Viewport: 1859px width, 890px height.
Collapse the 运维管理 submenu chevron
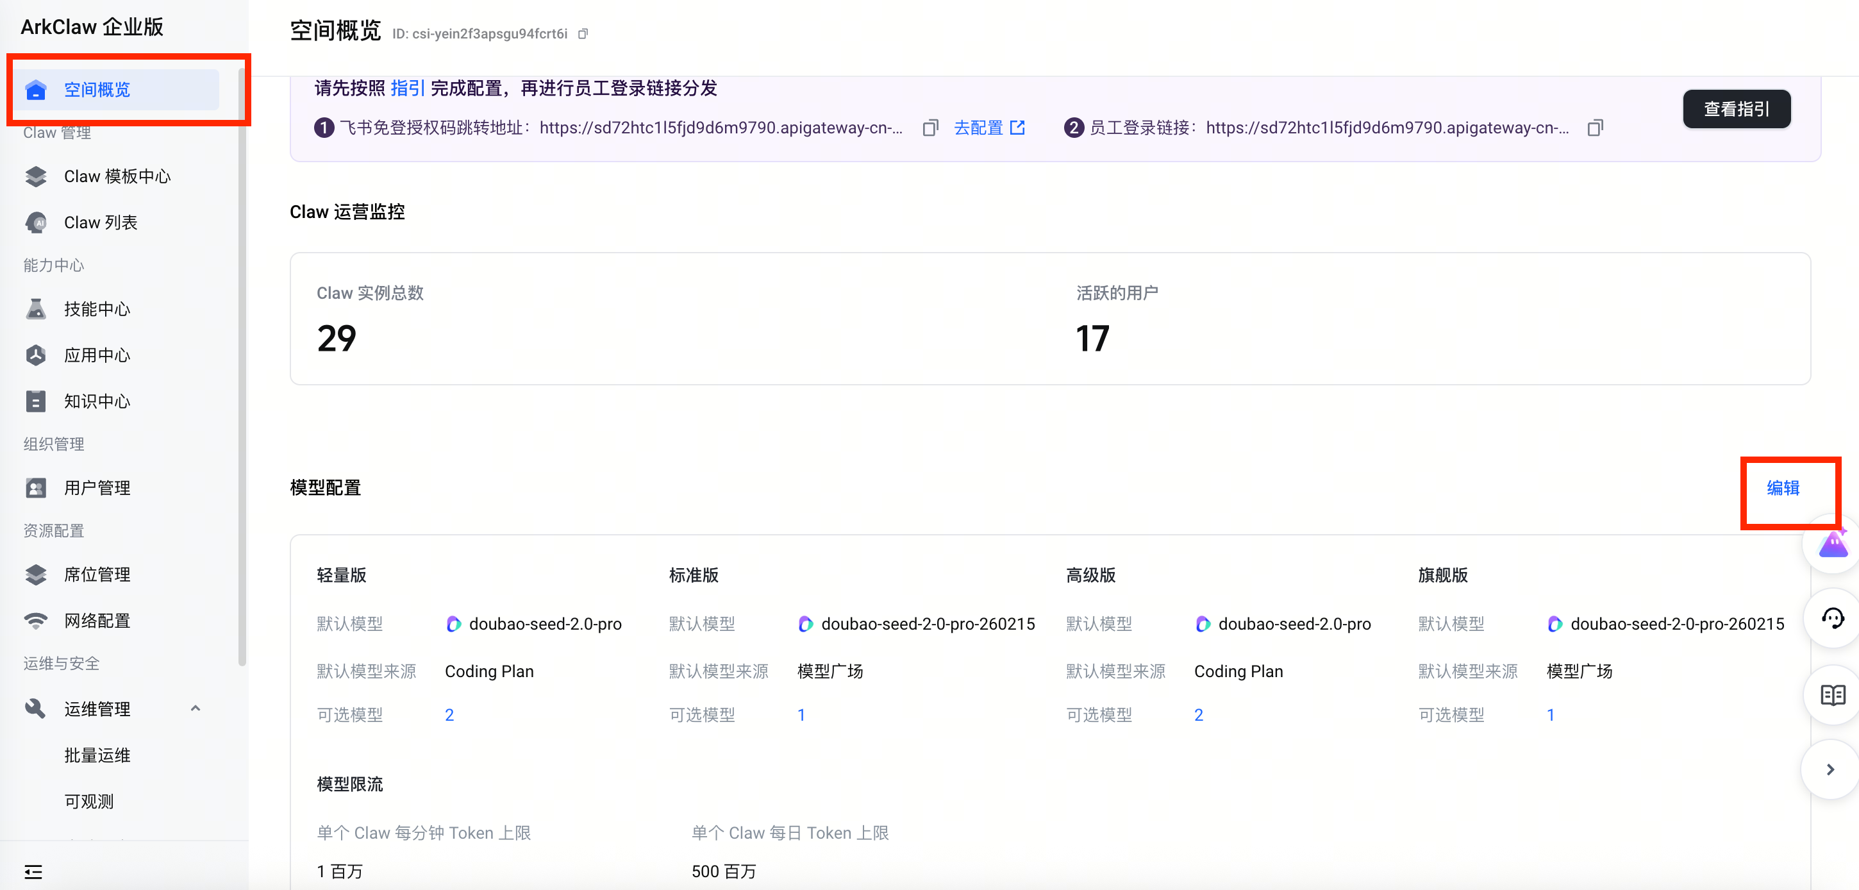196,708
